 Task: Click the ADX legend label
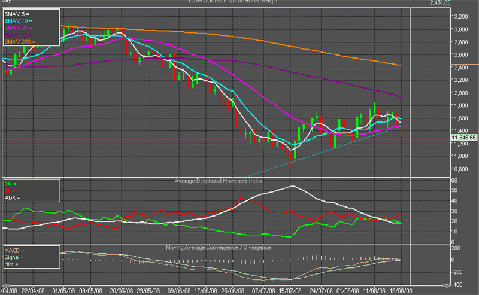point(12,198)
